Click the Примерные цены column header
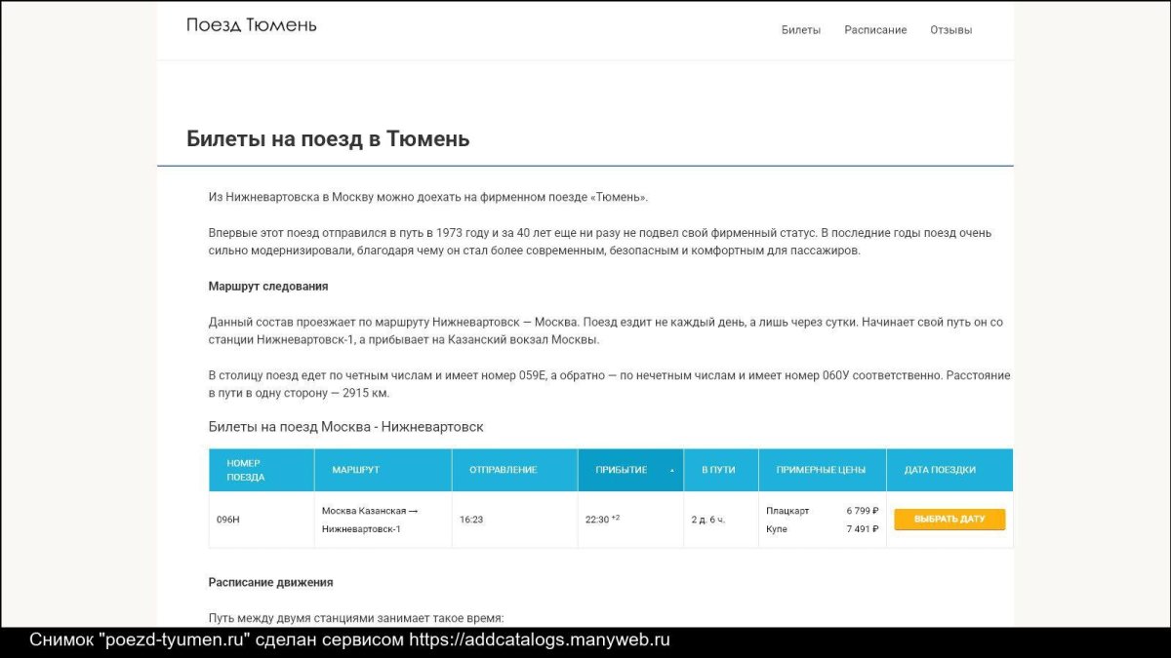This screenshot has width=1171, height=658. tap(821, 470)
